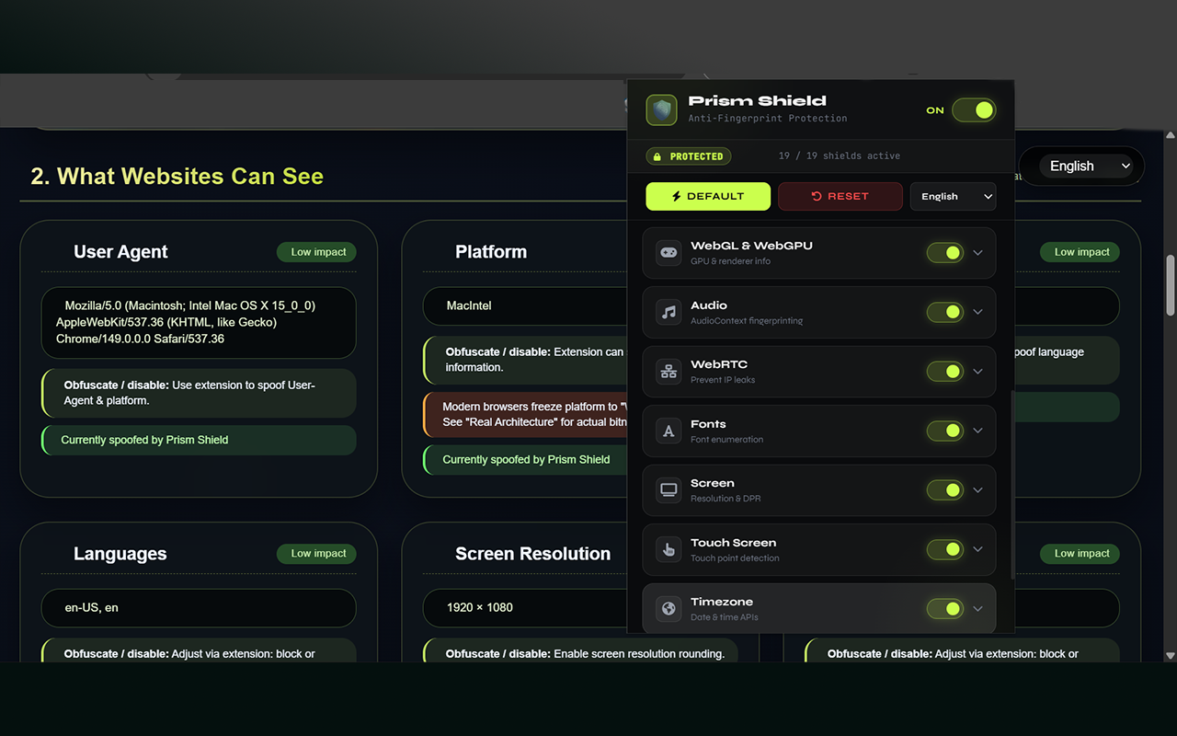Toggle the WebGL & WebGPU shield

pyautogui.click(x=945, y=253)
